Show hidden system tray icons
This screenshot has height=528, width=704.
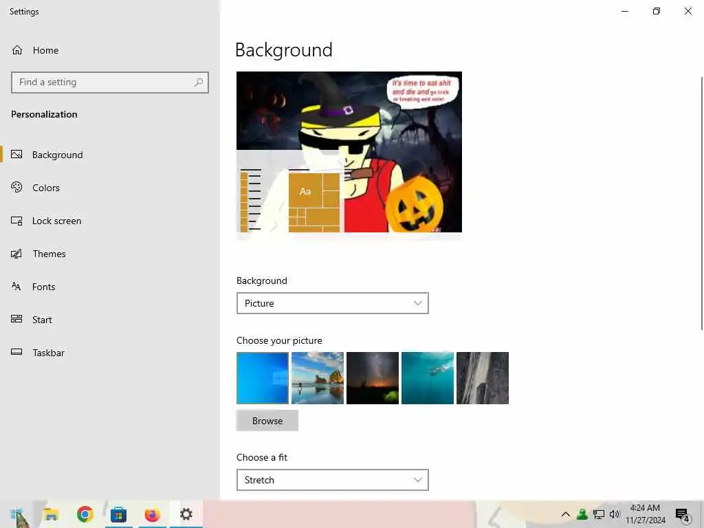click(x=566, y=514)
